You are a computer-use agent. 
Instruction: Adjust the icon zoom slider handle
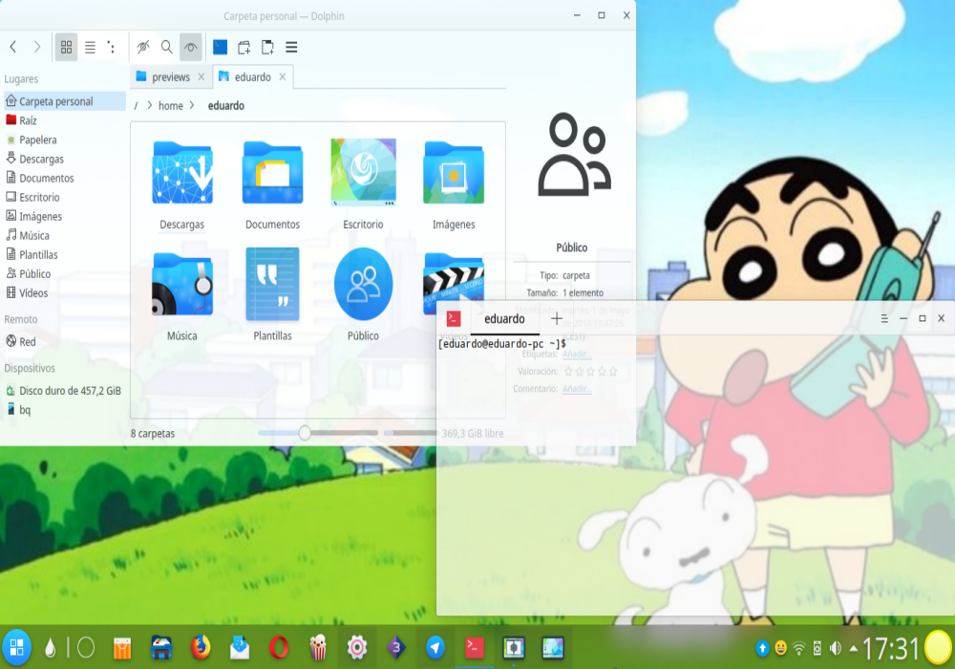(x=305, y=433)
